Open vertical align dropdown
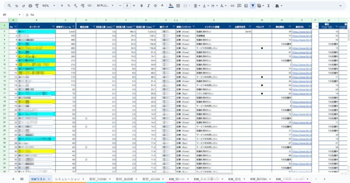The image size is (350, 183). (205, 6)
